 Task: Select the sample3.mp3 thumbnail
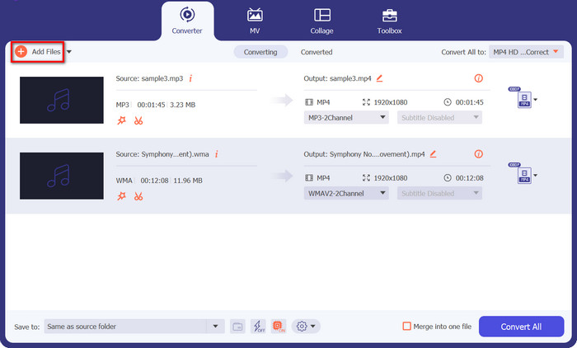point(62,100)
